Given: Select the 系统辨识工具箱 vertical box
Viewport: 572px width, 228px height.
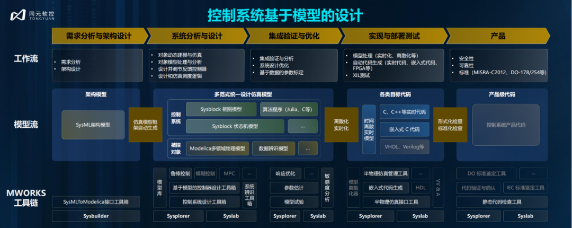Looking at the screenshot, I should 249,195.
